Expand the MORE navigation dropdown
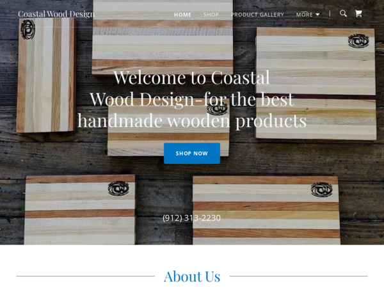The height and width of the screenshot is (288, 384). 308,15
